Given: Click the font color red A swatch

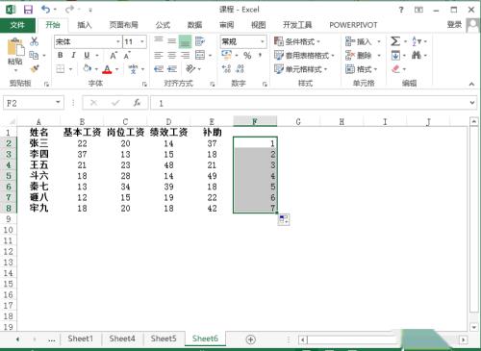Looking at the screenshot, I should pyautogui.click(x=107, y=69).
